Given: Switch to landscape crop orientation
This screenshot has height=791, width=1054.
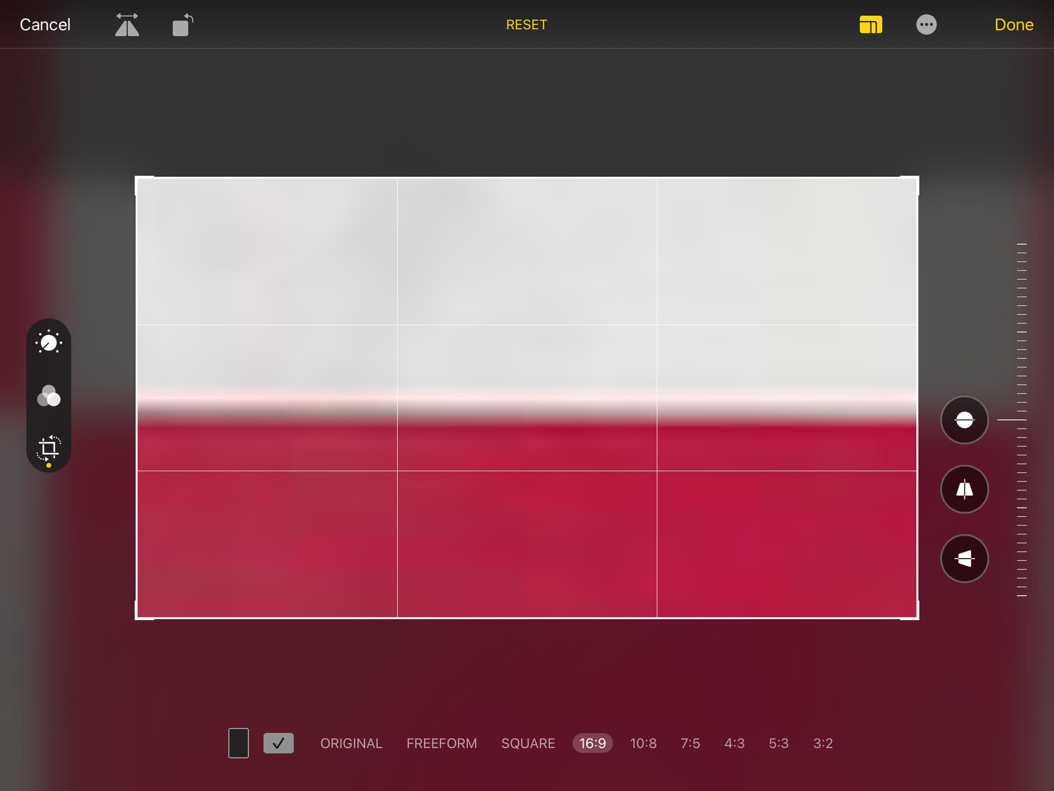Looking at the screenshot, I should coord(278,743).
